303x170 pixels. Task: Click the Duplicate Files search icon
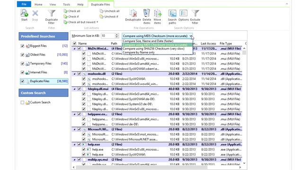(27, 81)
